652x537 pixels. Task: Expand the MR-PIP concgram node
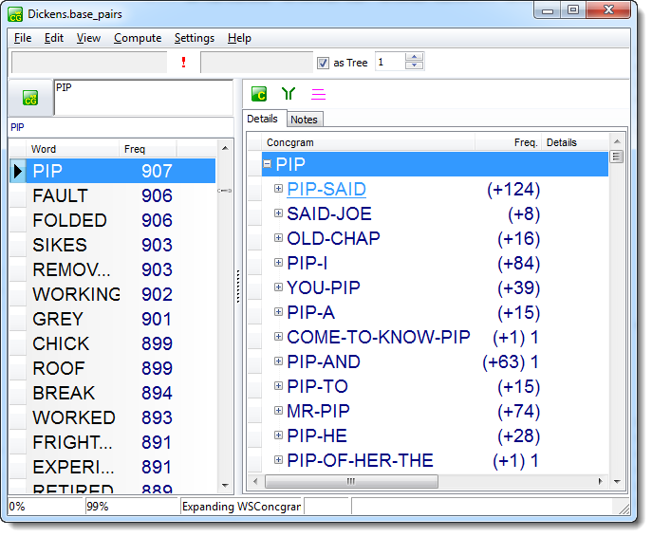coord(278,411)
